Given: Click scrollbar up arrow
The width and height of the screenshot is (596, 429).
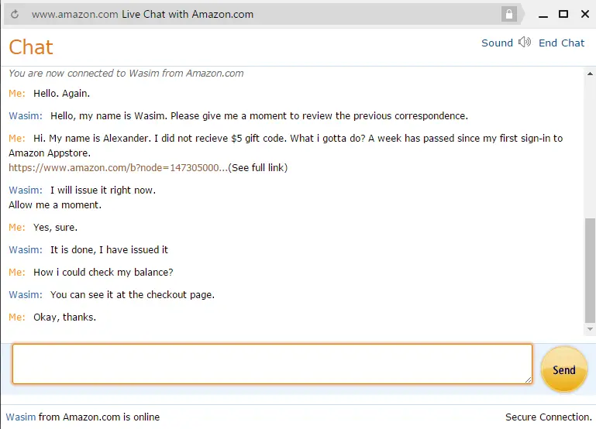Looking at the screenshot, I should pyautogui.click(x=590, y=74).
